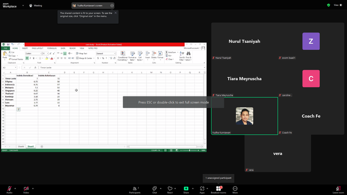
Task: Open Conditional Formatting menu
Action: coord(123,56)
